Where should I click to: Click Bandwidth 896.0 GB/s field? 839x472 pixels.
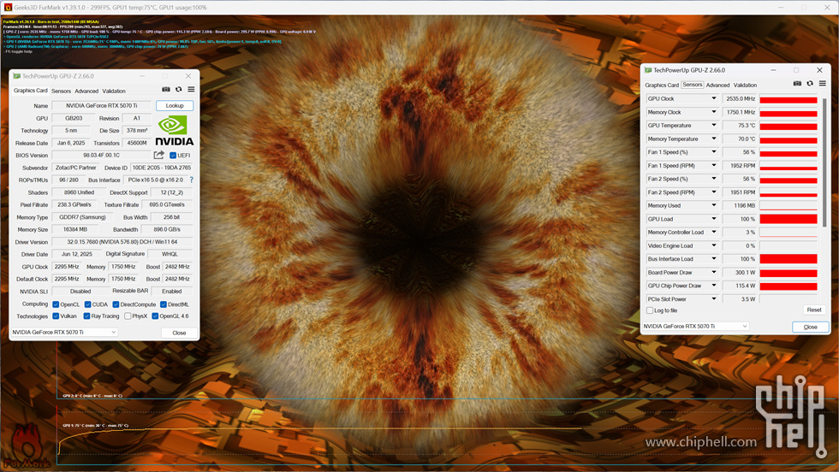tap(167, 230)
